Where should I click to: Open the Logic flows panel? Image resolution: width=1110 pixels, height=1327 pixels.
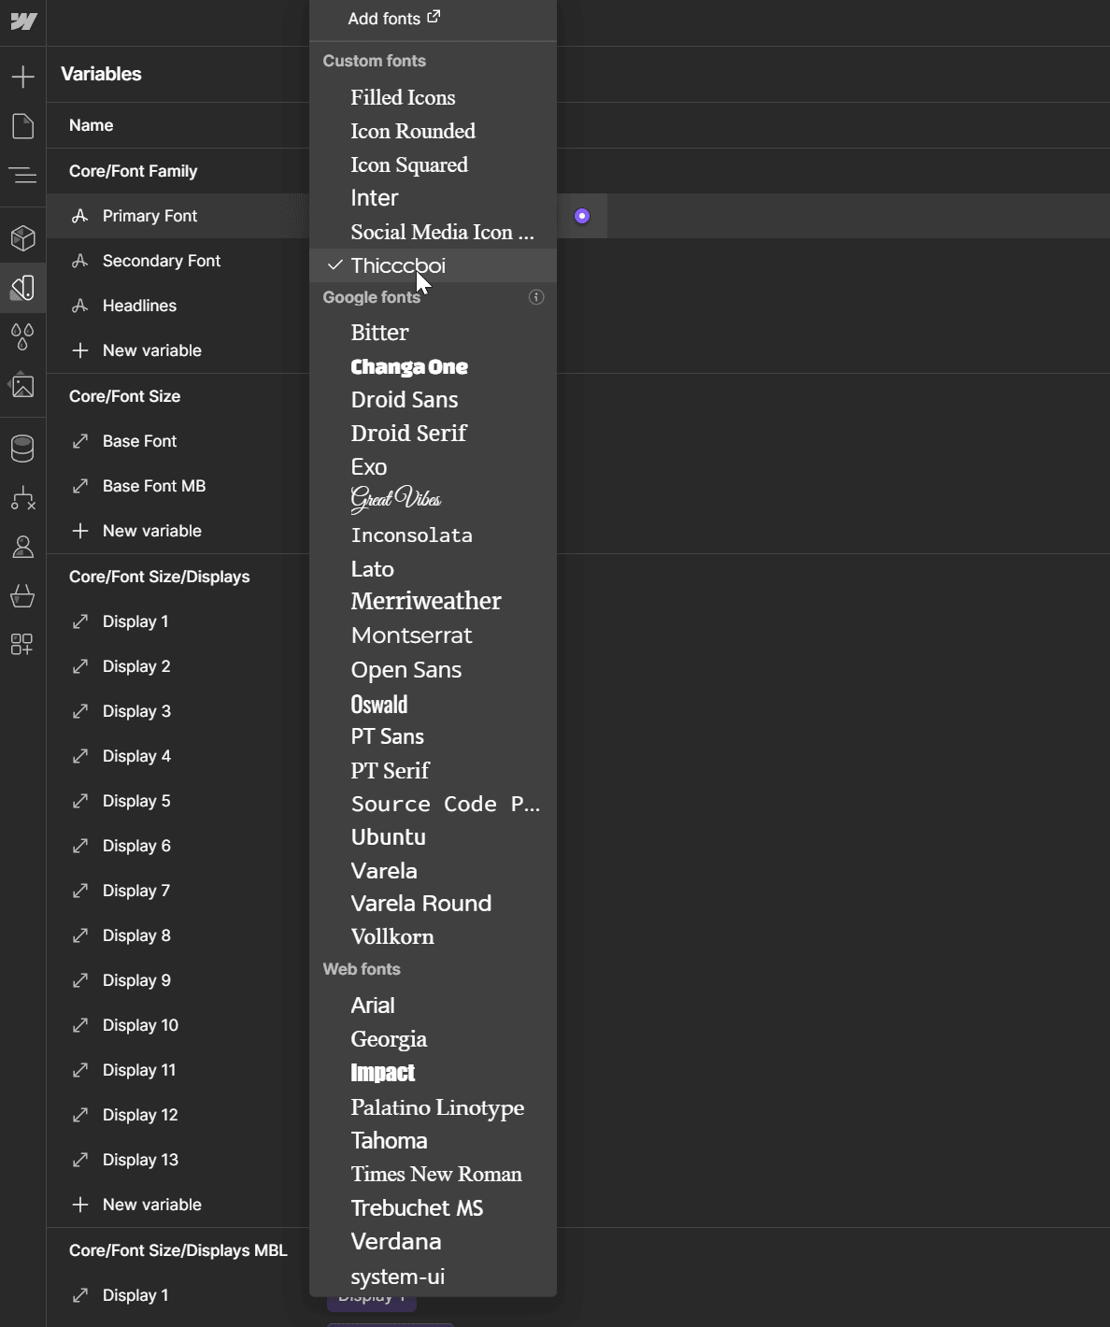(x=22, y=498)
